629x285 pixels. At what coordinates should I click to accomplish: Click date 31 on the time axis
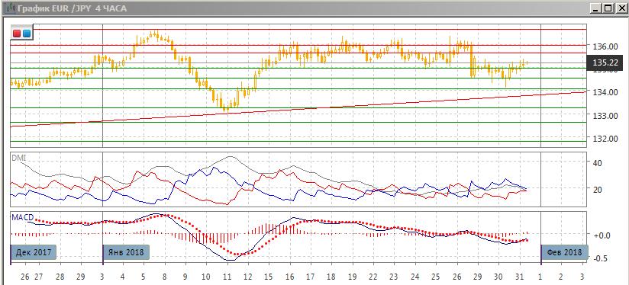point(520,277)
